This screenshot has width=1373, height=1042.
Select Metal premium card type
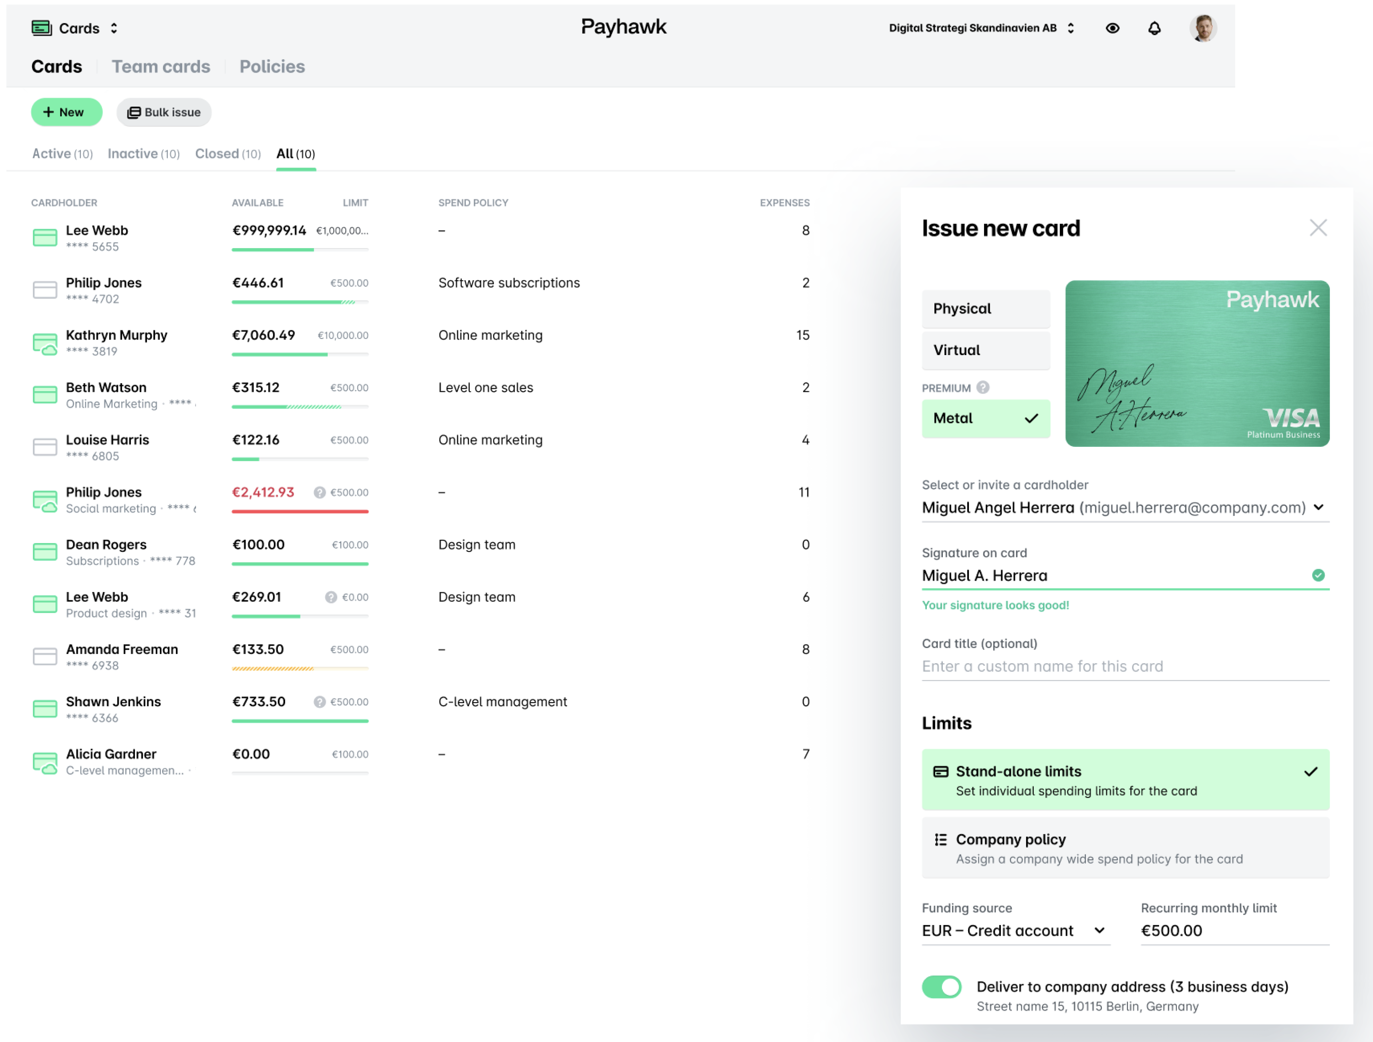pos(986,418)
